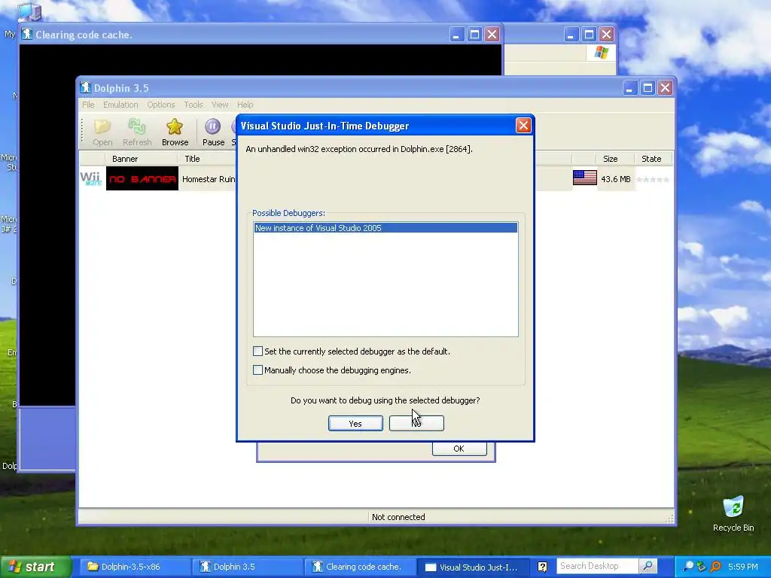Enable 'Manually choose the debugging engines' checkbox
Image resolution: width=771 pixels, height=578 pixels.
click(x=258, y=370)
